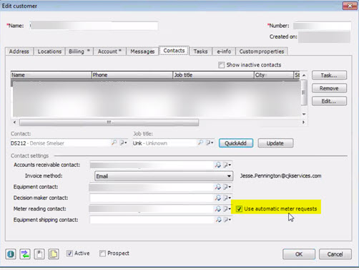Click the Decision maker contact field
Image resolution: width=359 pixels, height=270 pixels.
(x=152, y=198)
